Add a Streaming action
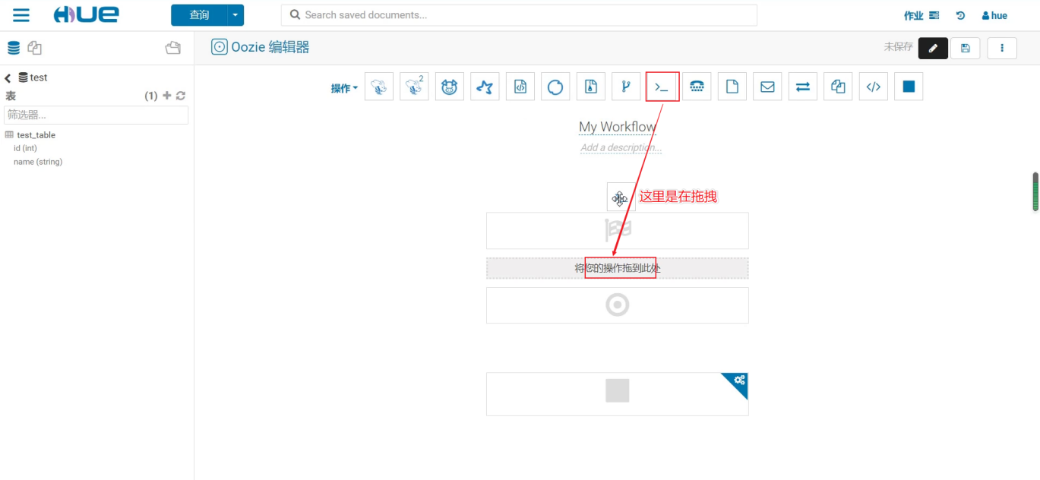The image size is (1040, 480). click(803, 87)
